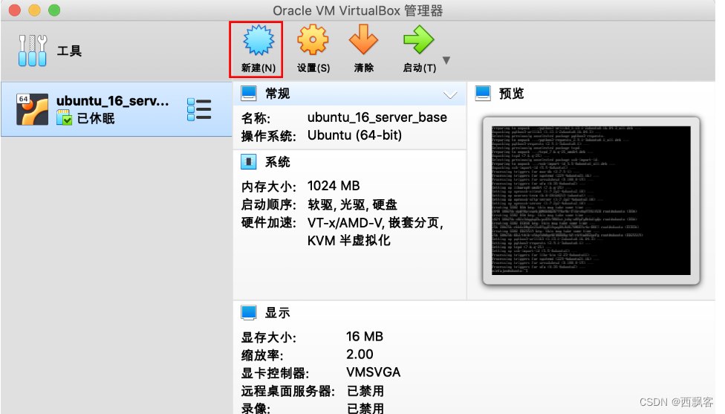Select ubuntu_16_serv... VM in list

pyautogui.click(x=117, y=109)
